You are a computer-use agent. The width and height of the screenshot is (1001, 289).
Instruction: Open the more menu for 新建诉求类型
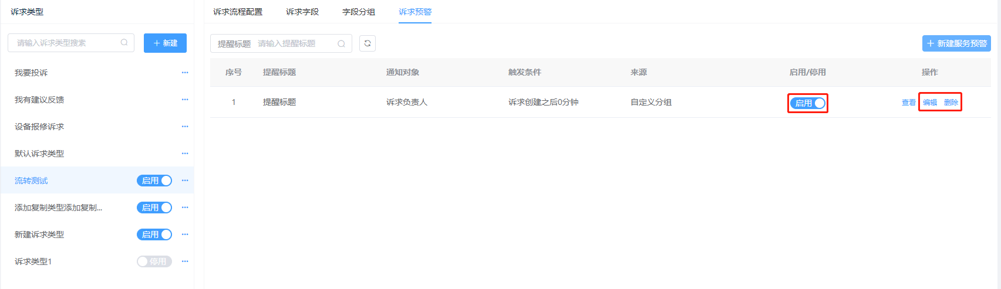[x=185, y=234]
